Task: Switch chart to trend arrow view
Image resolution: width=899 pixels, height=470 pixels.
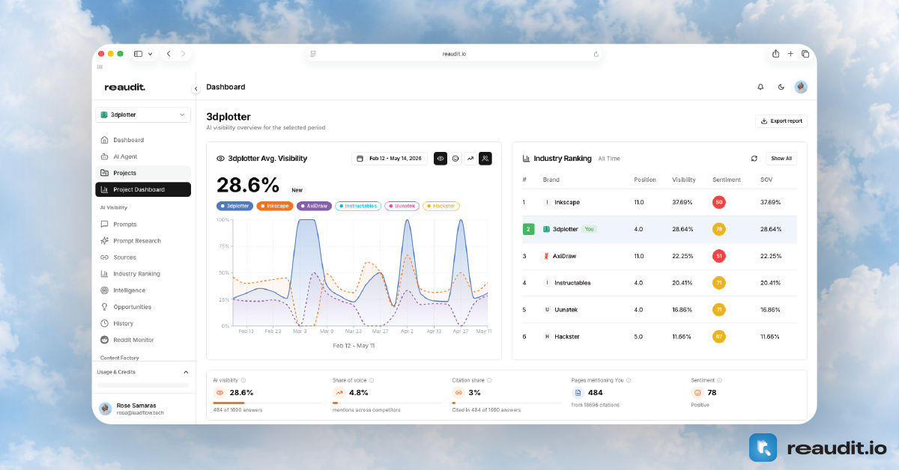Action: click(470, 159)
